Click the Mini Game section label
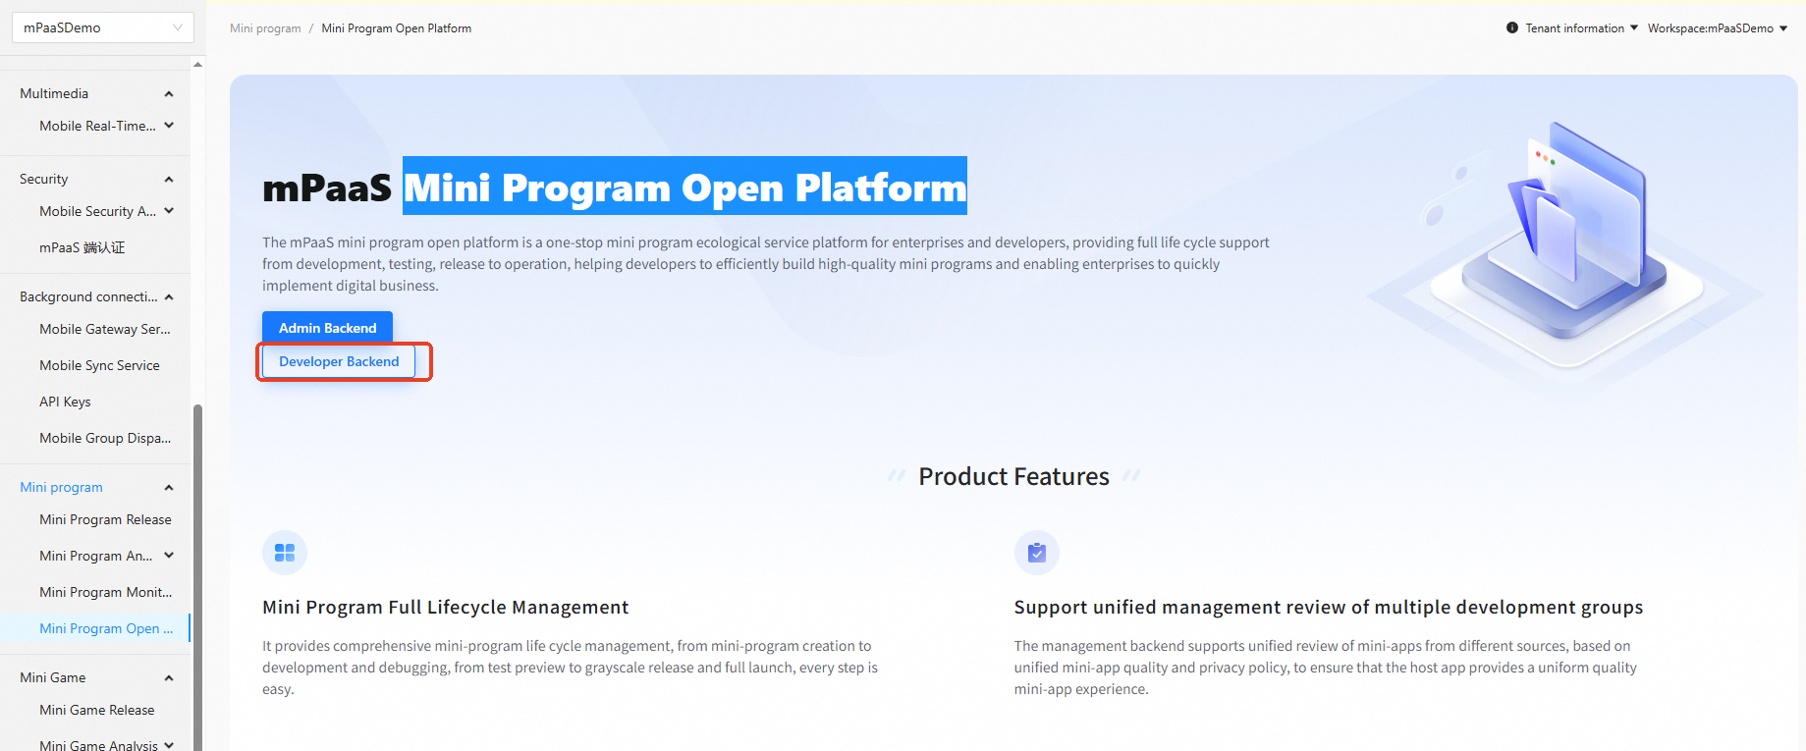Viewport: 1806px width, 751px height. pos(53,677)
